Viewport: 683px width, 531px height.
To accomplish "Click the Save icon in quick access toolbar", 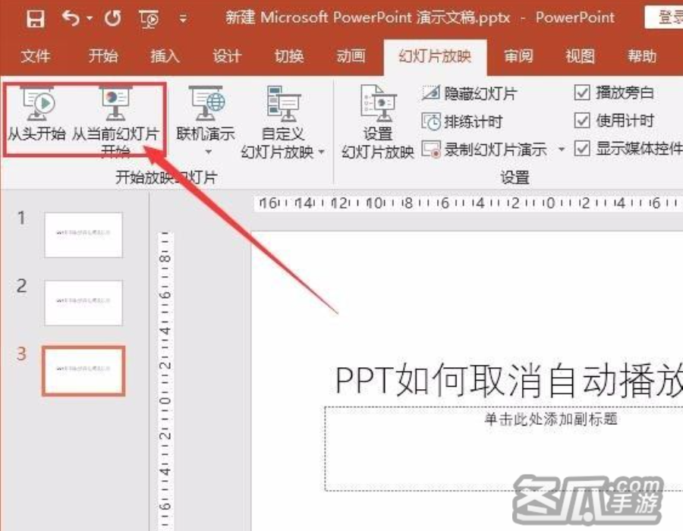I will (35, 19).
